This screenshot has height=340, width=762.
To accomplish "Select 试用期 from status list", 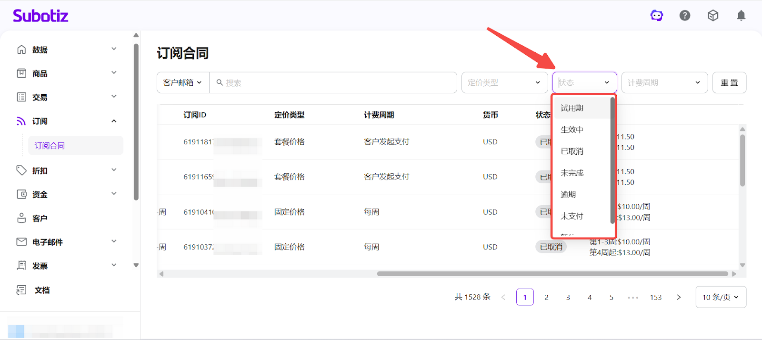I will pyautogui.click(x=572, y=108).
